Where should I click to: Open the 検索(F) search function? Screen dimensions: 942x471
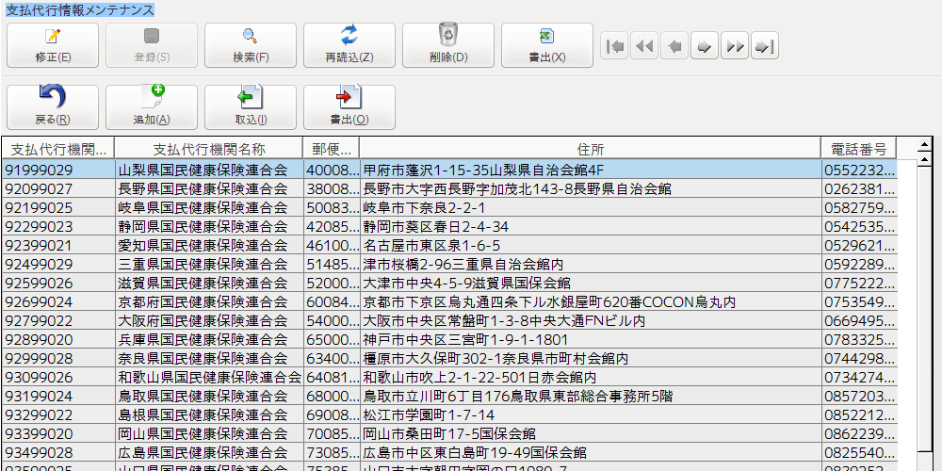[251, 45]
